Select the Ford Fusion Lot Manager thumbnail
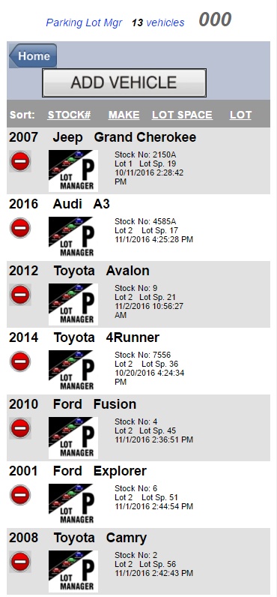 point(73,438)
